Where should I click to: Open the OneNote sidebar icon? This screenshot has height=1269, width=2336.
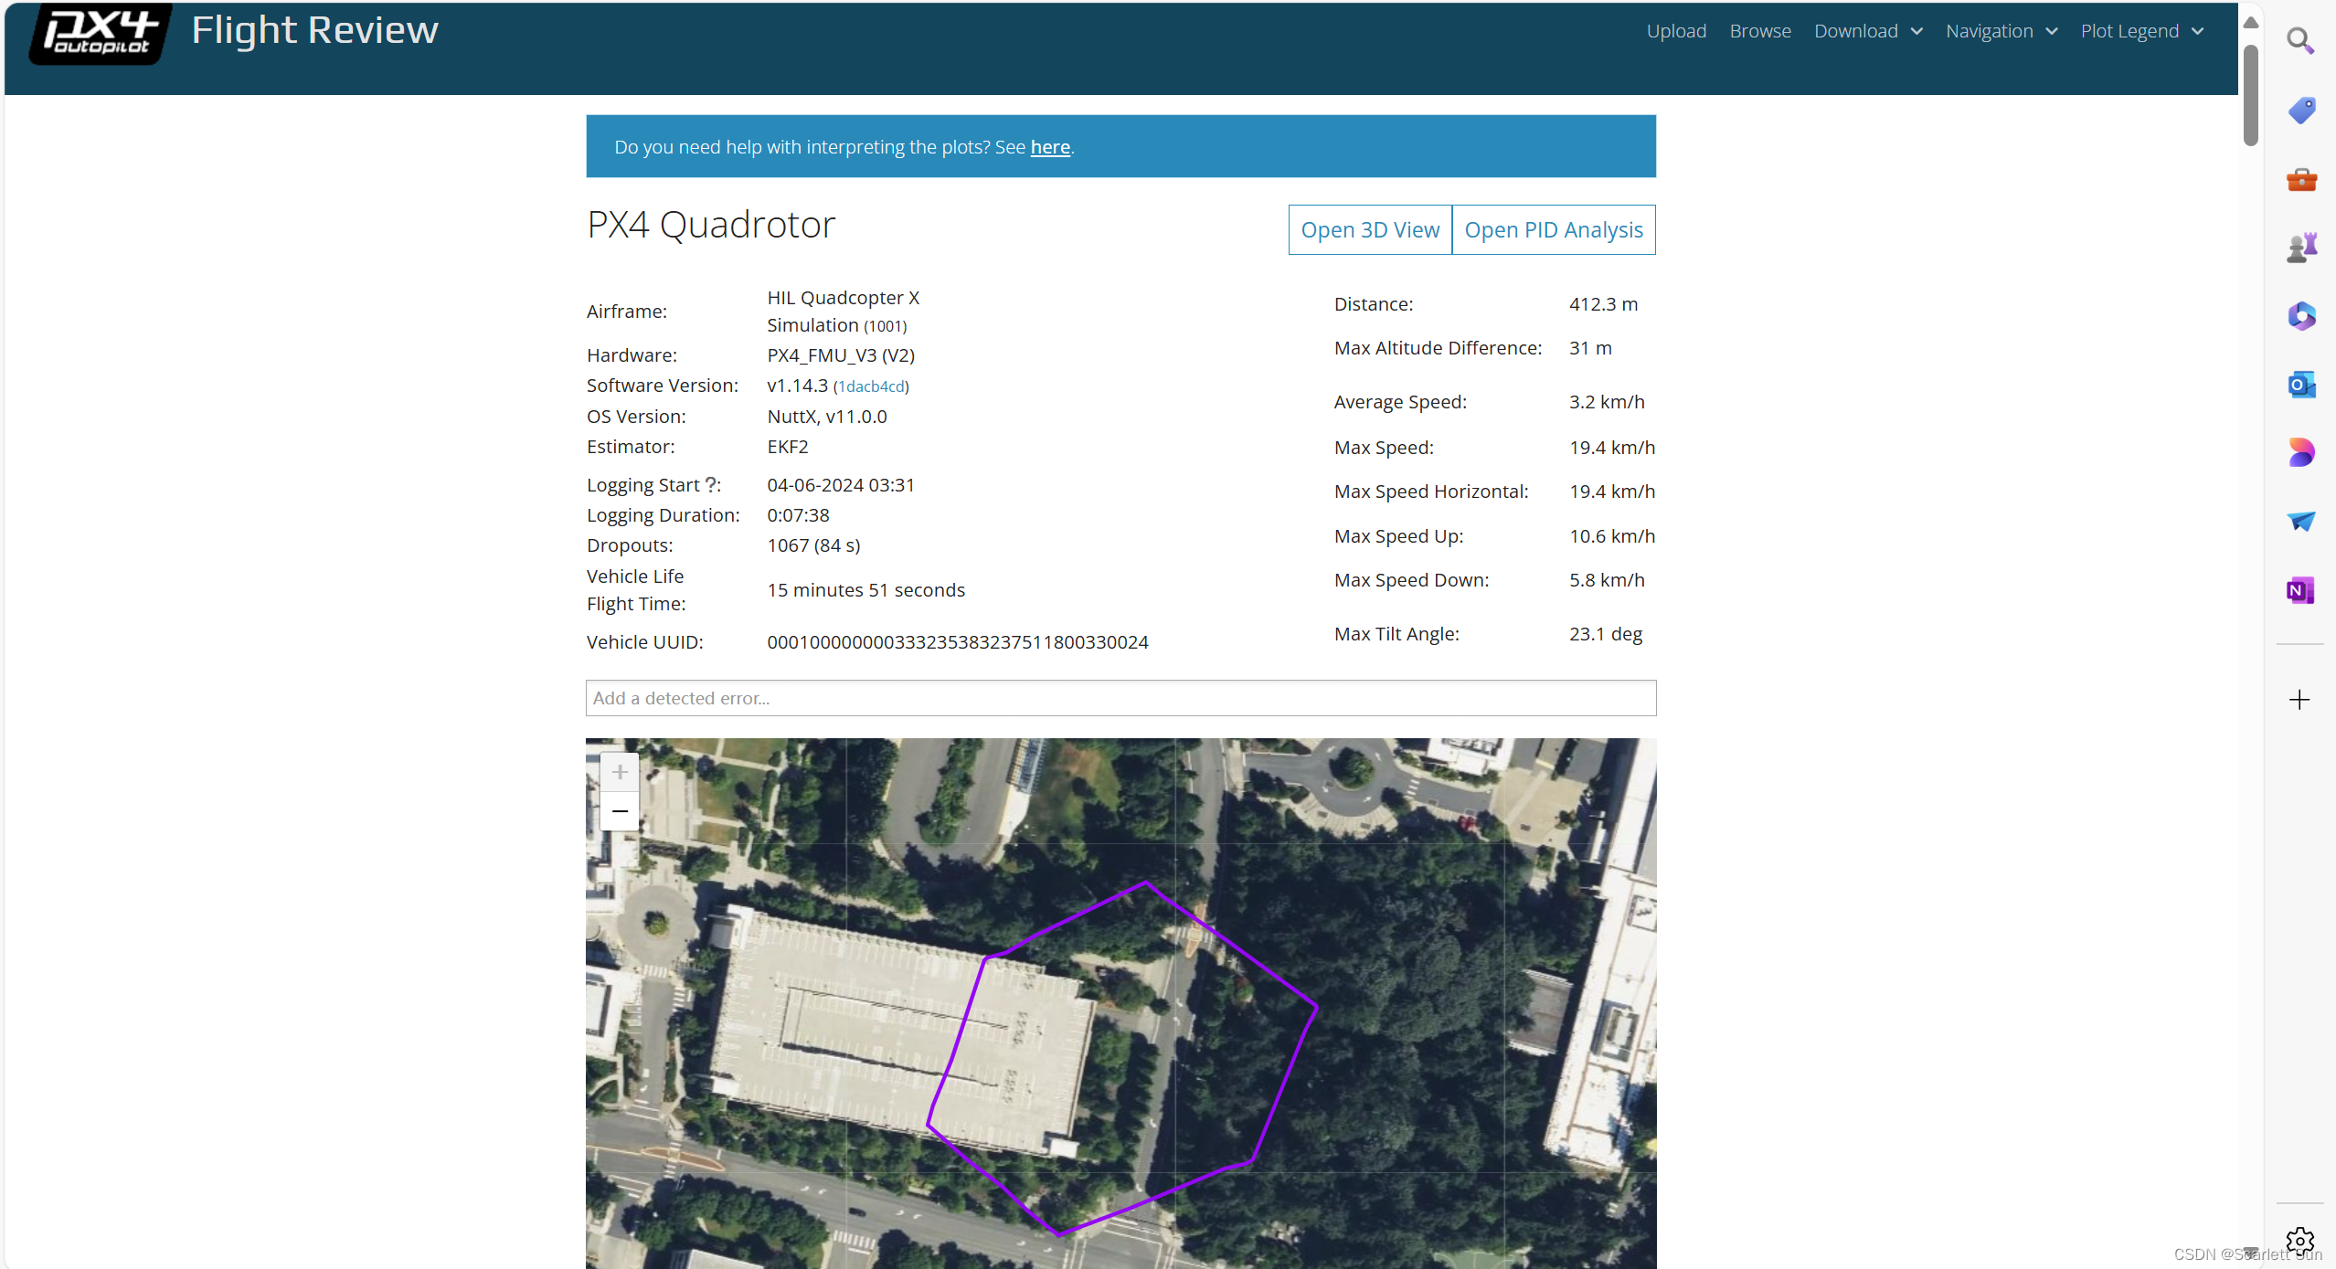2300,590
